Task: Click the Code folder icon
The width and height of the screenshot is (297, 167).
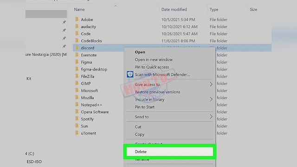Action: pyautogui.click(x=77, y=33)
